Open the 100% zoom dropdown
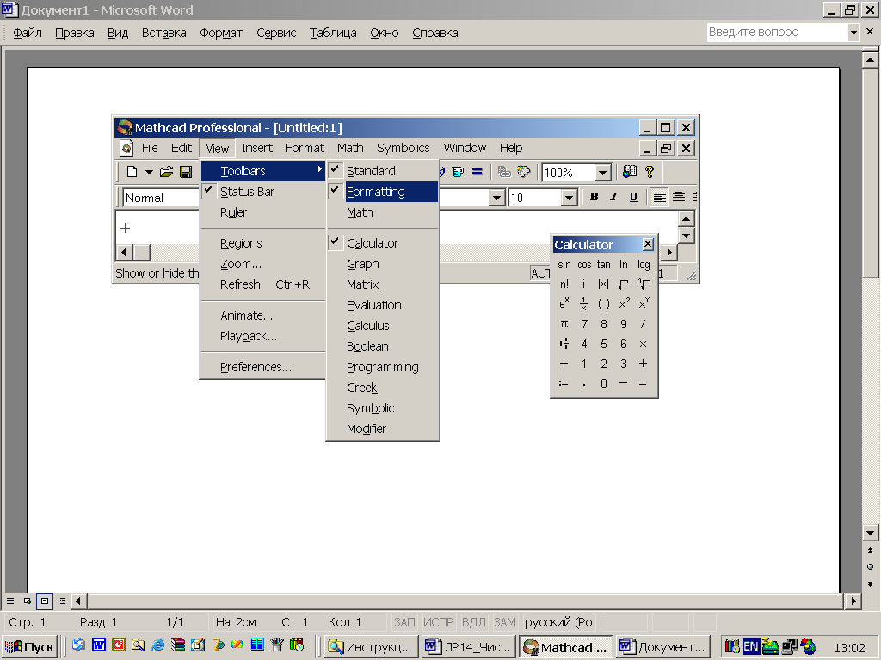881x660 pixels. pyautogui.click(x=603, y=172)
